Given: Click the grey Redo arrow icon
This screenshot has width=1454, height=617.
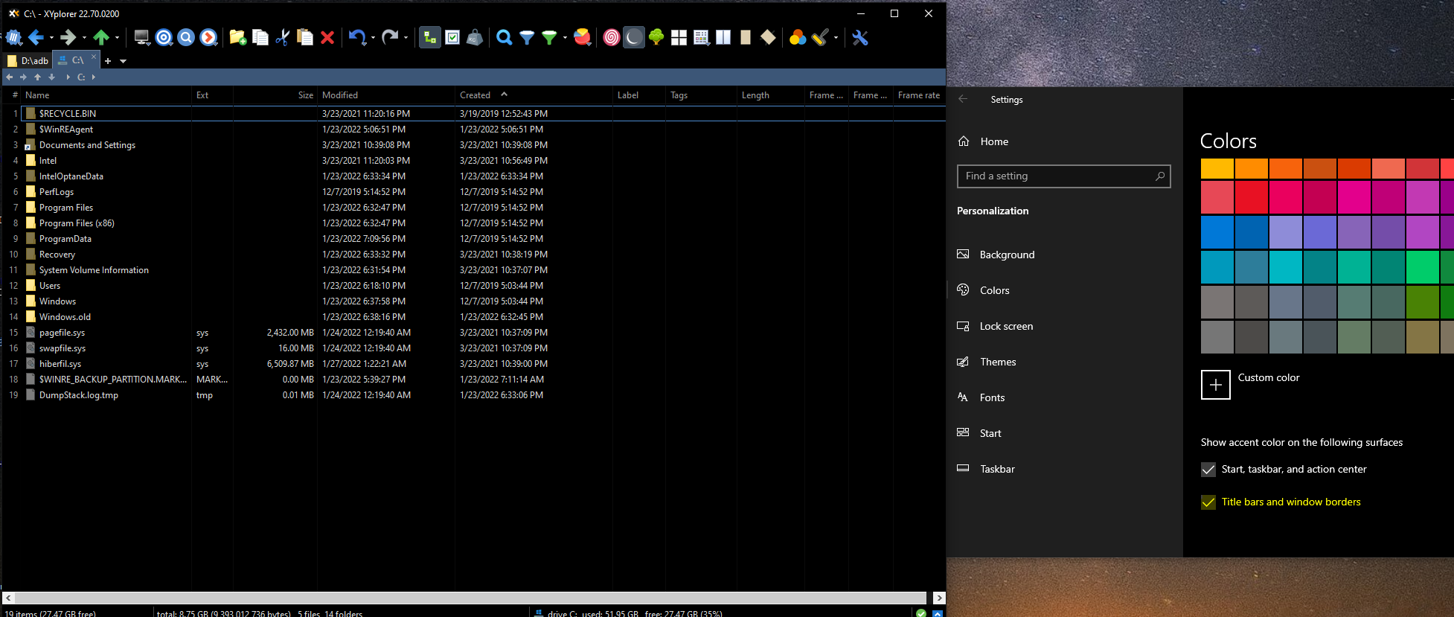Looking at the screenshot, I should (x=389, y=37).
